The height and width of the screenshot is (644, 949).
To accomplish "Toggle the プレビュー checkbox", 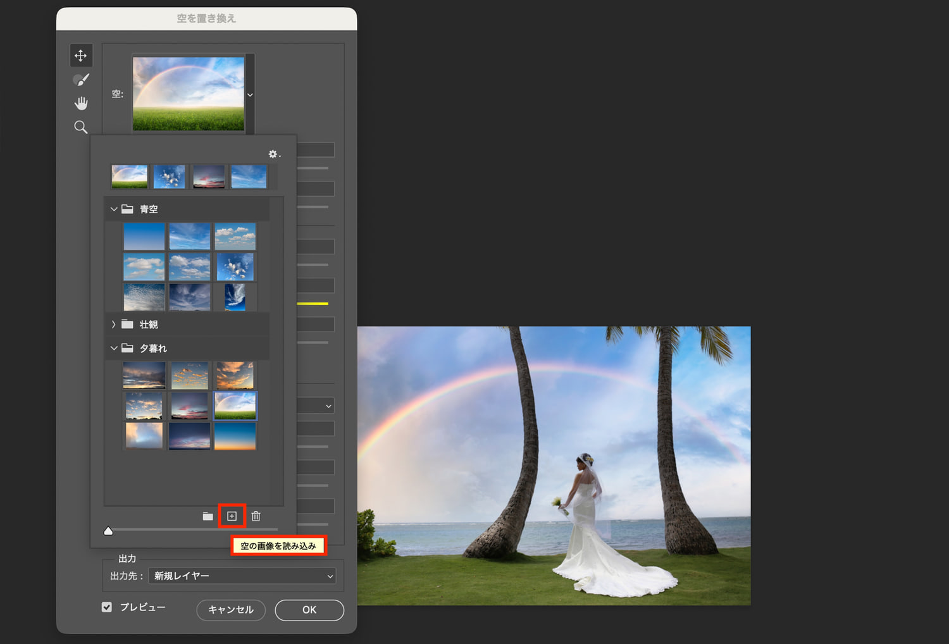I will [x=107, y=607].
